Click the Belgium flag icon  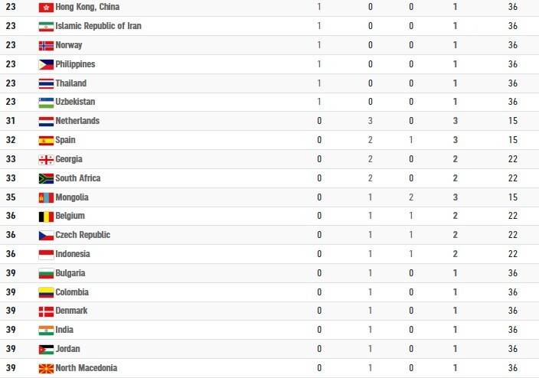coord(46,217)
